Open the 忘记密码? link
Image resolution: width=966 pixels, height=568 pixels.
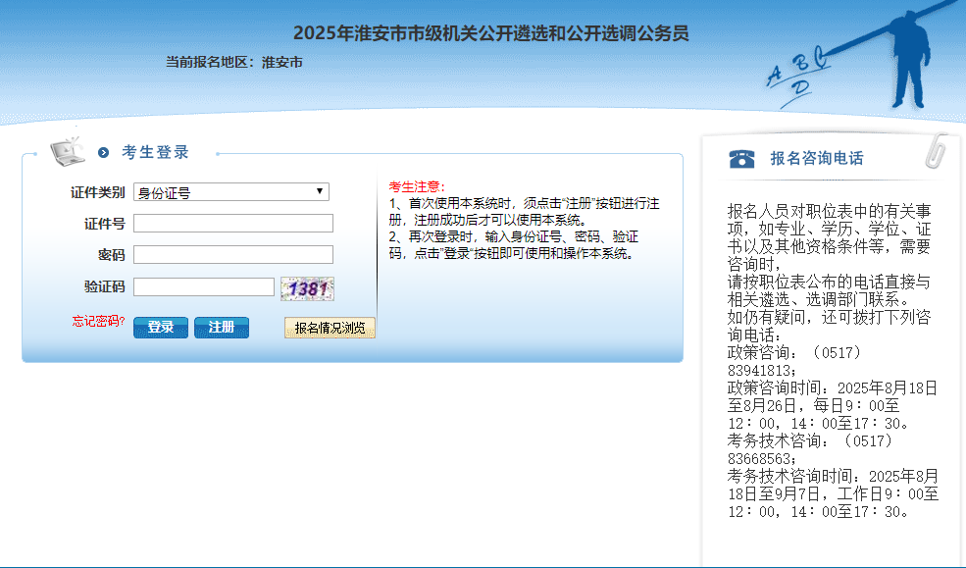click(x=98, y=322)
